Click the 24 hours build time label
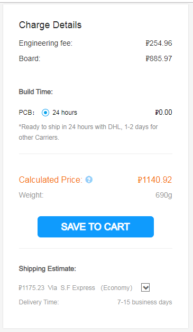 point(65,113)
